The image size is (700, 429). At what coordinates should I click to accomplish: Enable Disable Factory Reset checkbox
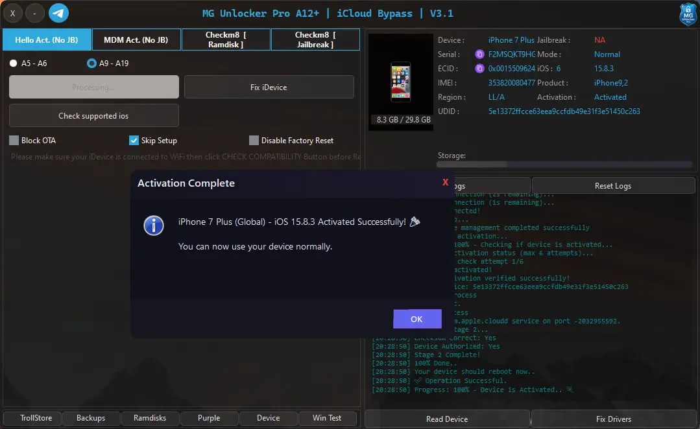click(x=254, y=141)
